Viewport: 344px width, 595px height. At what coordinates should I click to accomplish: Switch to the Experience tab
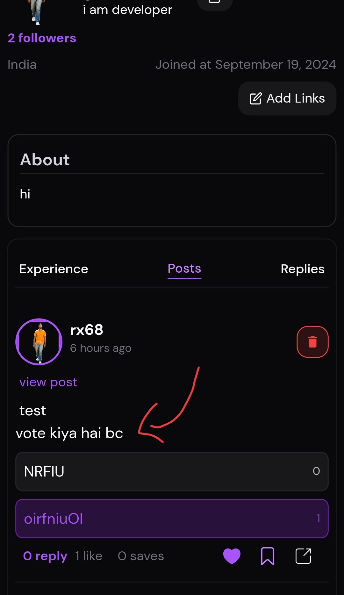tap(54, 269)
